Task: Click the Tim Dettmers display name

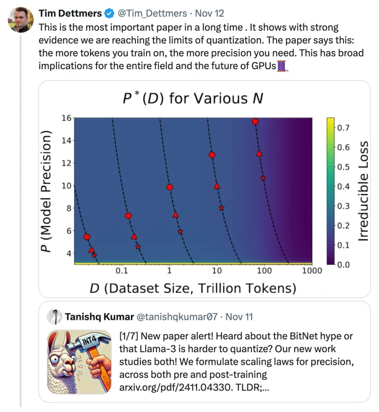Action: [70, 13]
